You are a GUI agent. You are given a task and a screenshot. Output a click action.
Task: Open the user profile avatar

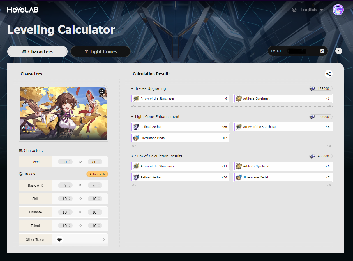338,10
